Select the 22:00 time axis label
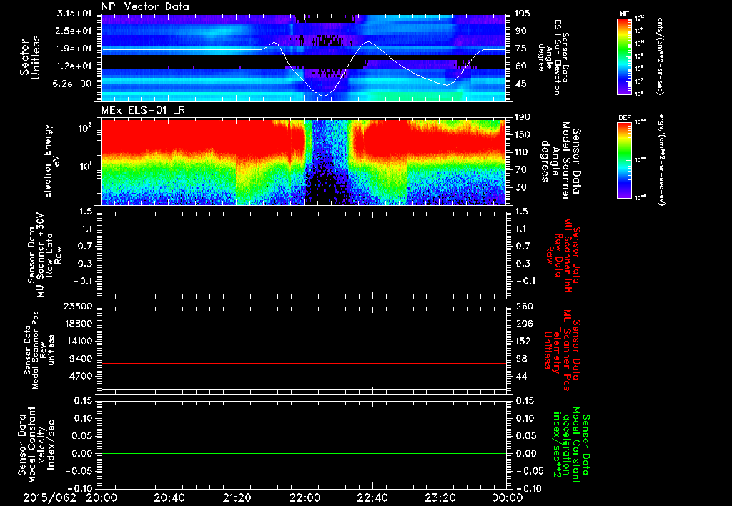The width and height of the screenshot is (732, 506). 305,497
